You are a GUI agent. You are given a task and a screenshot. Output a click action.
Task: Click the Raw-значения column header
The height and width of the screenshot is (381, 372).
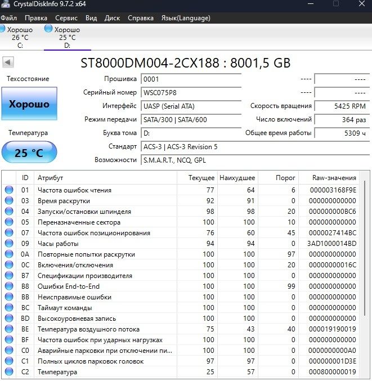[x=329, y=178]
